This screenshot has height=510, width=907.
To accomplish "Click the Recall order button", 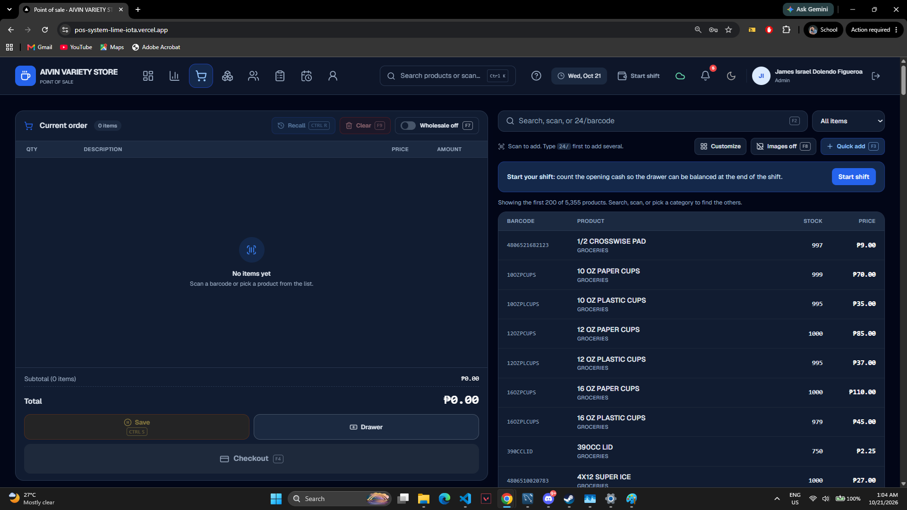I will [303, 126].
